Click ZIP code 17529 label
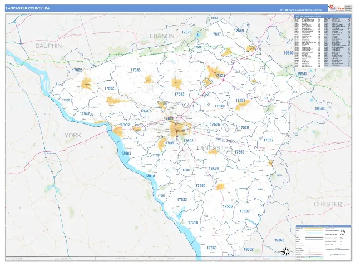The width and height of the screenshot is (356, 267). (x=244, y=127)
